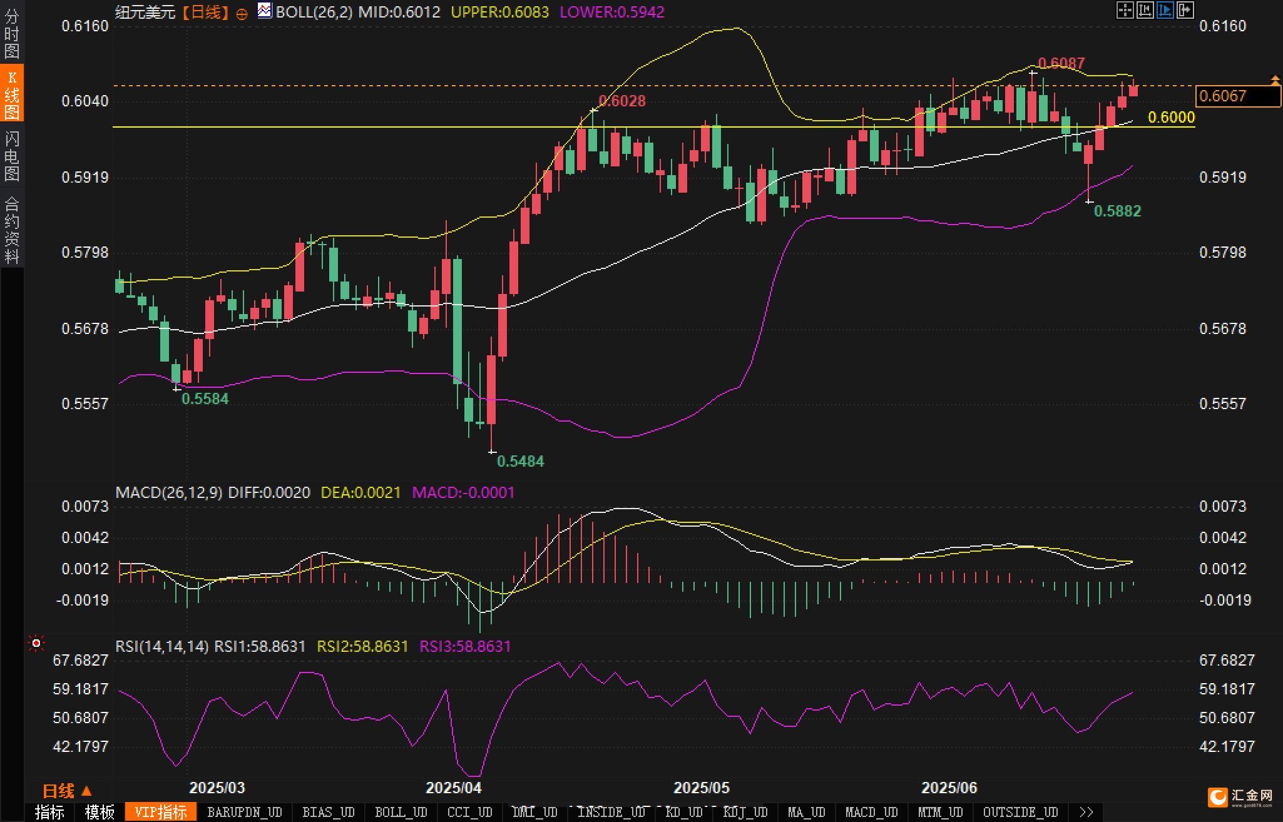Click the 0.5484 low price marker
Viewport: 1283px width, 822px height.
520,461
